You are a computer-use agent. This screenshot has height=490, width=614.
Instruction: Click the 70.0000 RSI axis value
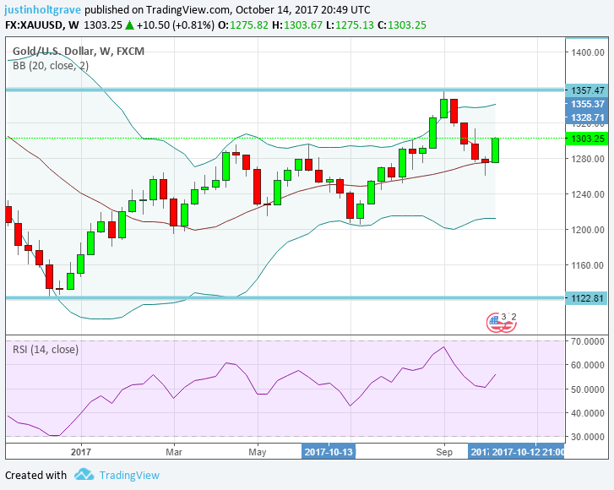[x=587, y=341]
